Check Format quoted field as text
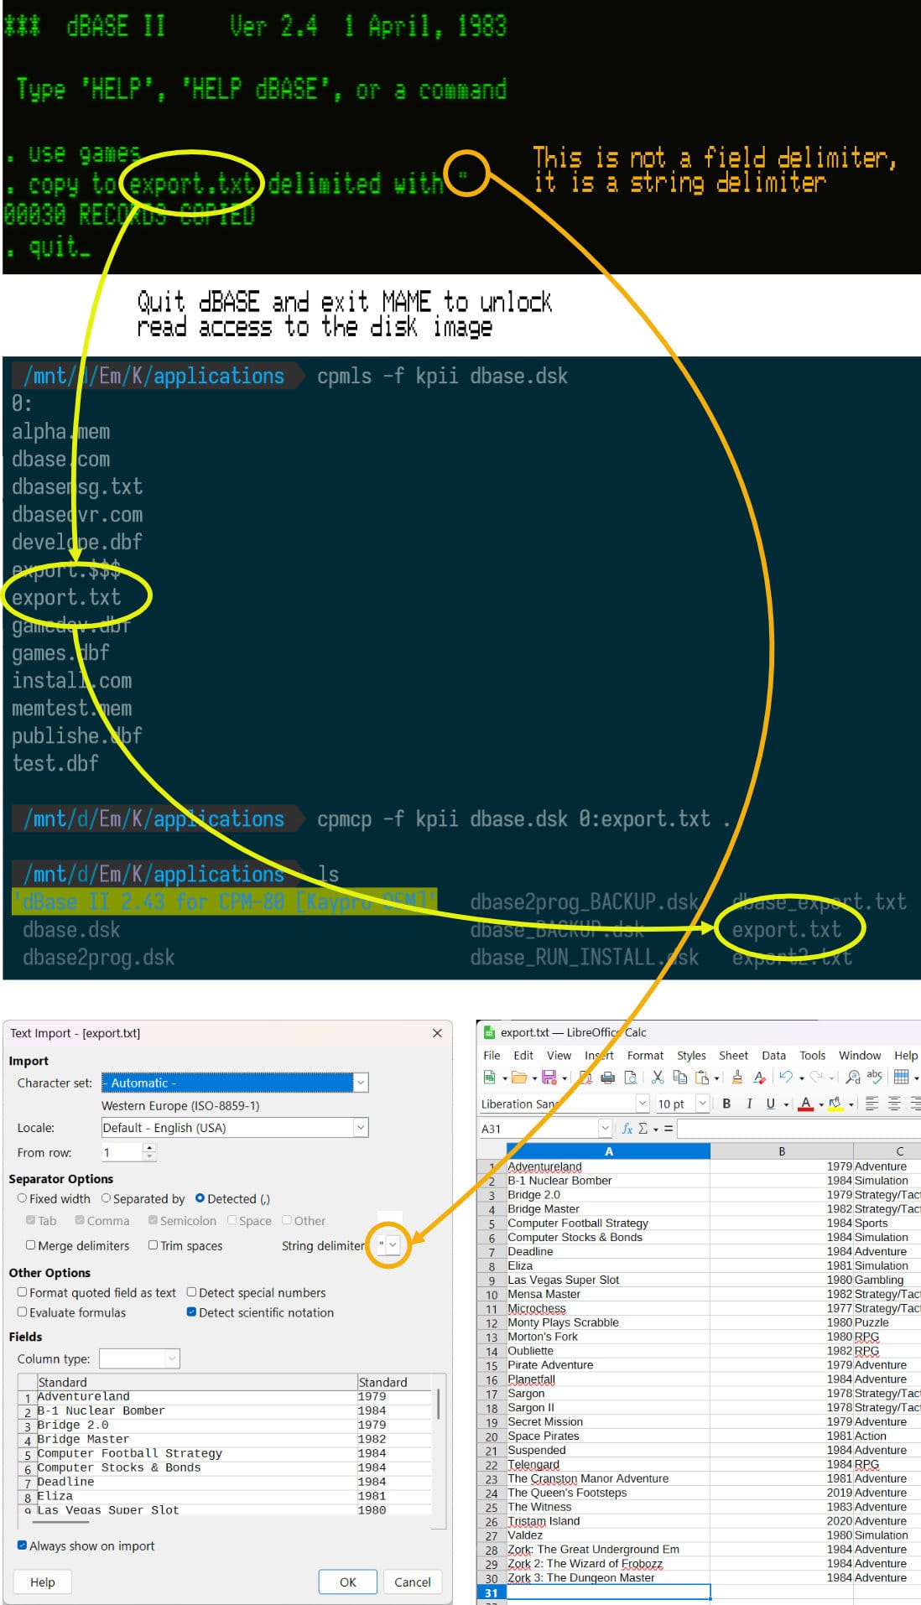This screenshot has height=1605, width=921. (23, 1292)
